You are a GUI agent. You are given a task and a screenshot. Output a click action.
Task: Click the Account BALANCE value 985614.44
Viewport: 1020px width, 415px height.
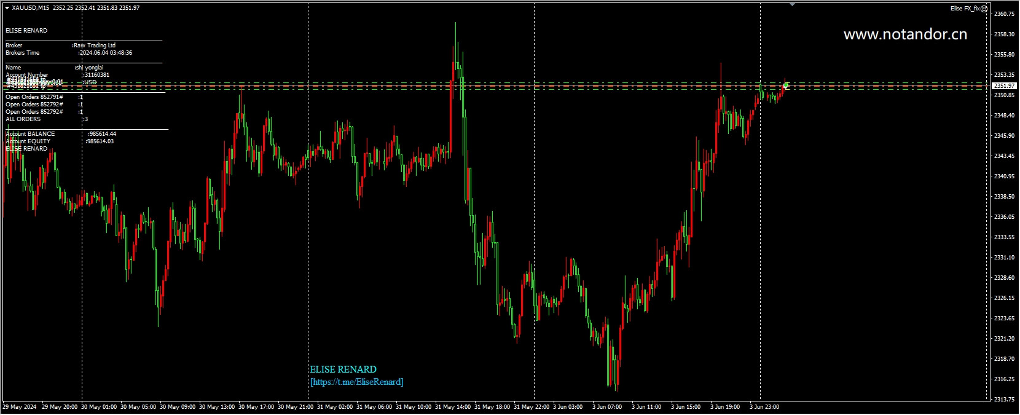point(102,134)
